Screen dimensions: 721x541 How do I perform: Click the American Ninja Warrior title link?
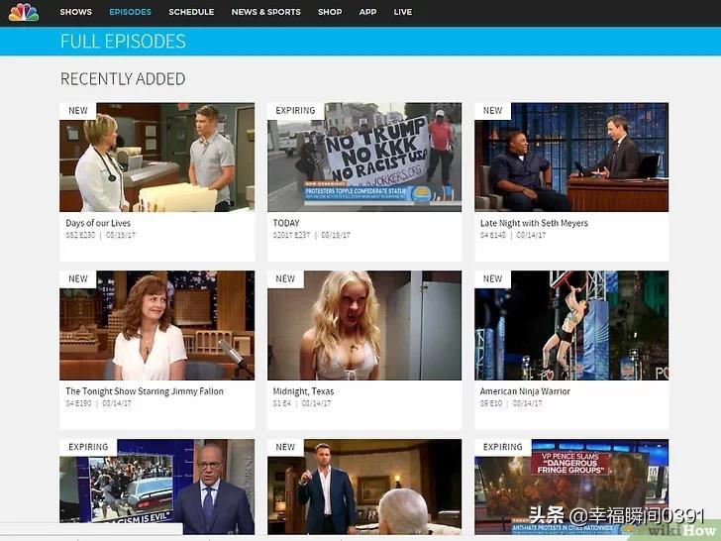click(525, 391)
